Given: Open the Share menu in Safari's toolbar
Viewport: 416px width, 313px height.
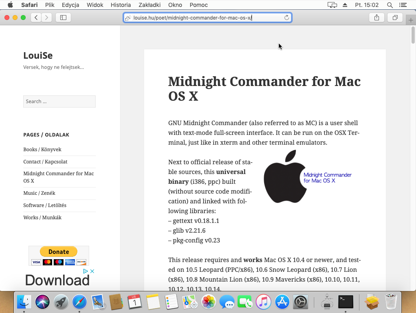Looking at the screenshot, I should pos(377,18).
